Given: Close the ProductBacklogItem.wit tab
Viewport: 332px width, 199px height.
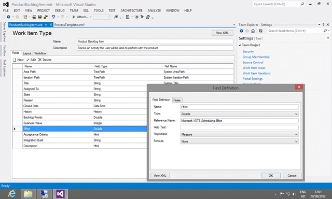Looking at the screenshot, I should [x=51, y=25].
